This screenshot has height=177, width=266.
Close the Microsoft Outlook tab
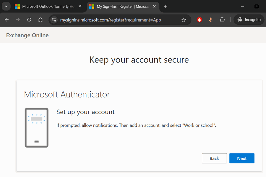point(80,6)
